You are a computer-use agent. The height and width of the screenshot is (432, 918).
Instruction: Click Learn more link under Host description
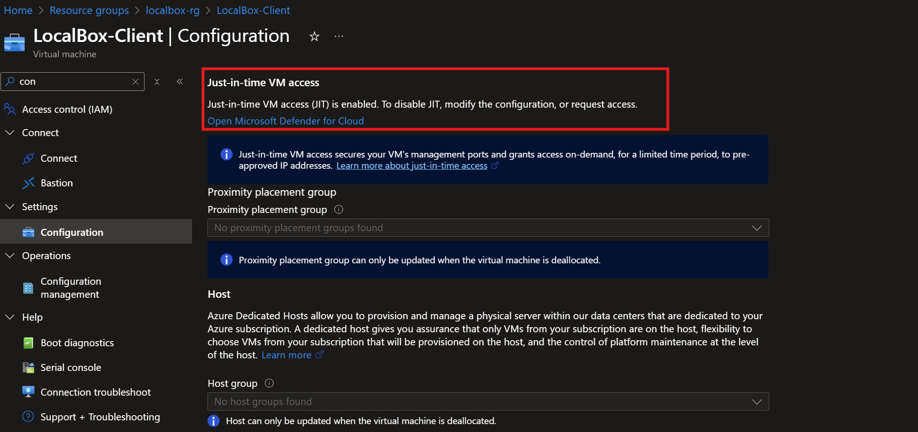click(x=286, y=355)
